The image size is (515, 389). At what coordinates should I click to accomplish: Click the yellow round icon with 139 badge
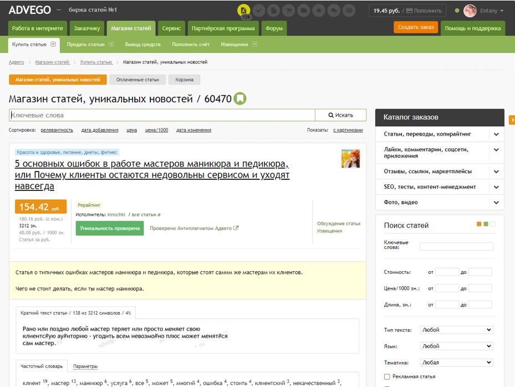[x=244, y=11]
